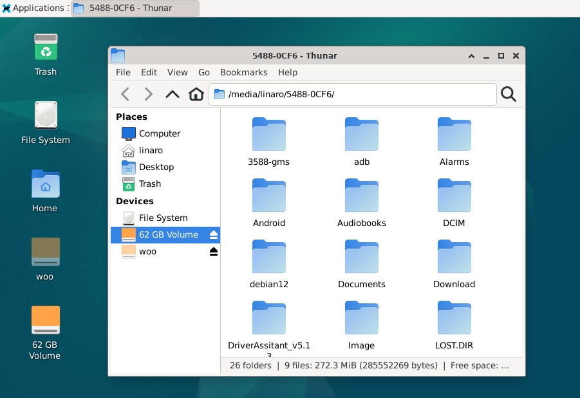Go to parent directory with up arrow
This screenshot has height=398, width=580.
point(172,94)
